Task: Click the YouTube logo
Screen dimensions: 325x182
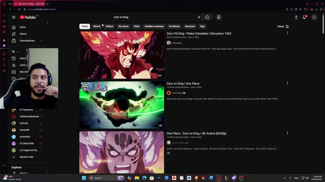Action: 28,17
